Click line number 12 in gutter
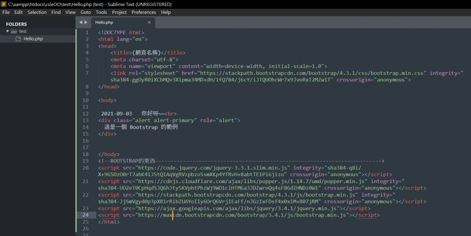Screen dimensions: 471x236 point(85,114)
